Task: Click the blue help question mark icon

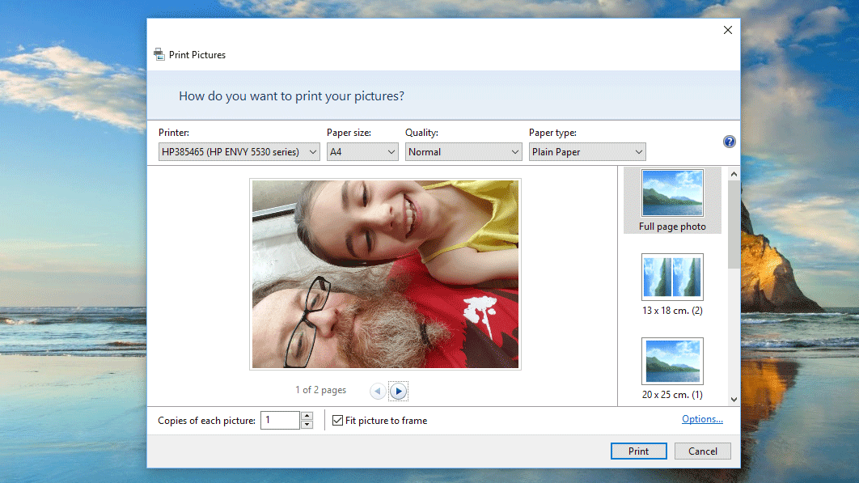Action: 729,142
